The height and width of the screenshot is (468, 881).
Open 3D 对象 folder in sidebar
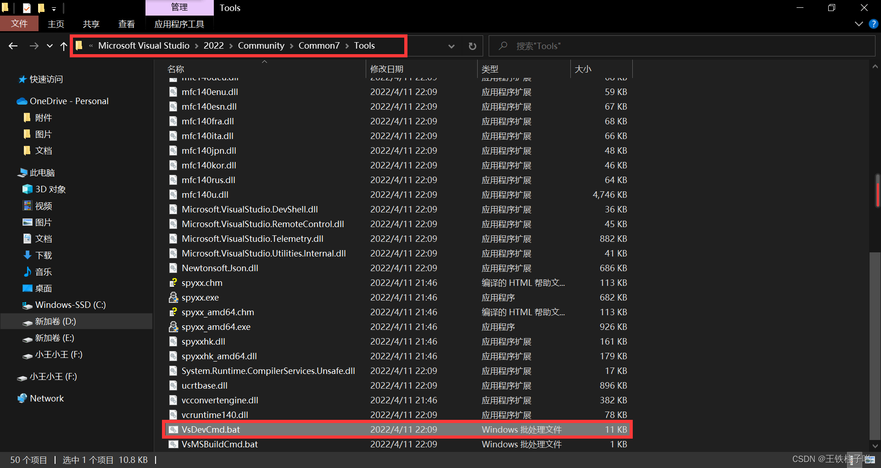click(50, 189)
